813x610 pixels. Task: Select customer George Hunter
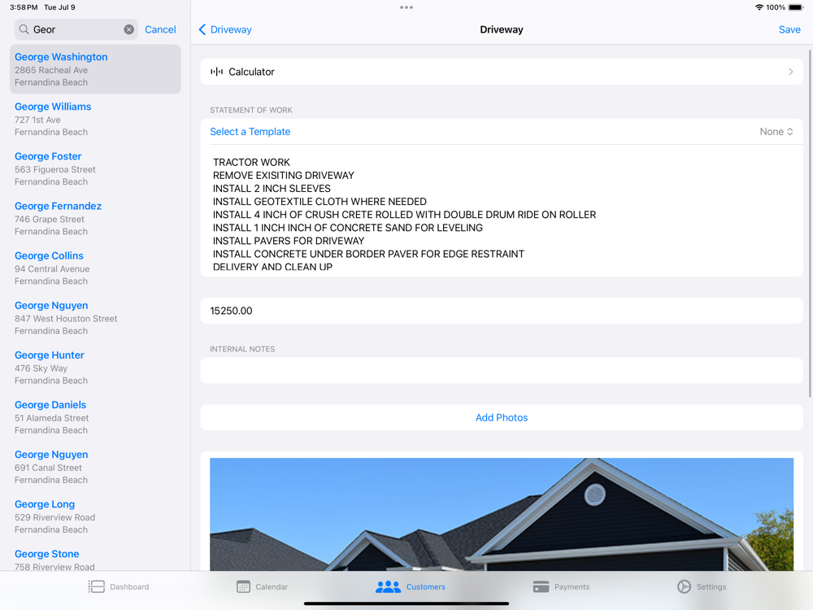(x=95, y=368)
